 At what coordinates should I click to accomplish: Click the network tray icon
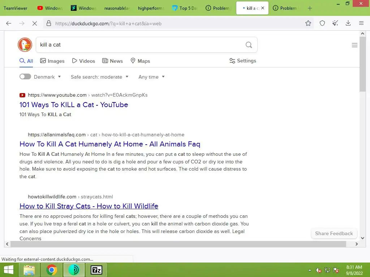[x=327, y=271]
